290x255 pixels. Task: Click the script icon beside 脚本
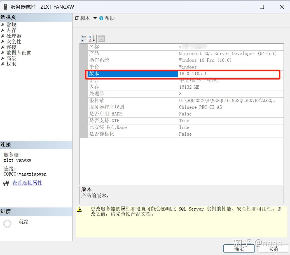point(76,18)
